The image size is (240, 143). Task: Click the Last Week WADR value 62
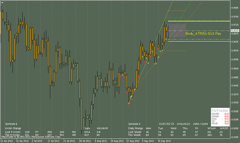point(221,132)
